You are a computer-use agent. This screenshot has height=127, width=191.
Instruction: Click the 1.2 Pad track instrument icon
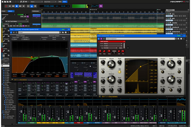pyautogui.click(x=4, y=32)
